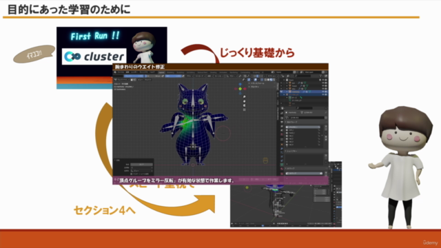The width and height of the screenshot is (441, 248).
Task: Adjust the brush Radius slider in tool header
Action: 153,76
